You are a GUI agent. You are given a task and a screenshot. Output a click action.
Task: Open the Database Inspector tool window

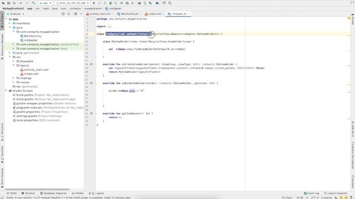[x=53, y=193]
